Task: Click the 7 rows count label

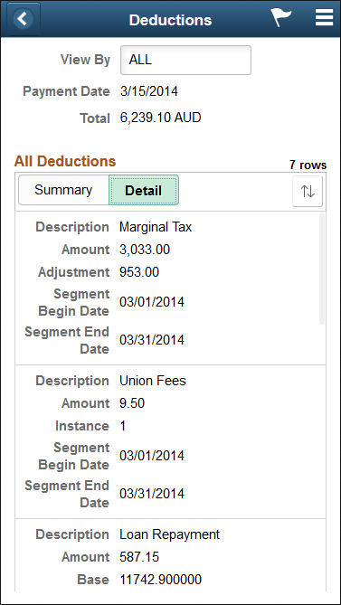Action: [308, 165]
